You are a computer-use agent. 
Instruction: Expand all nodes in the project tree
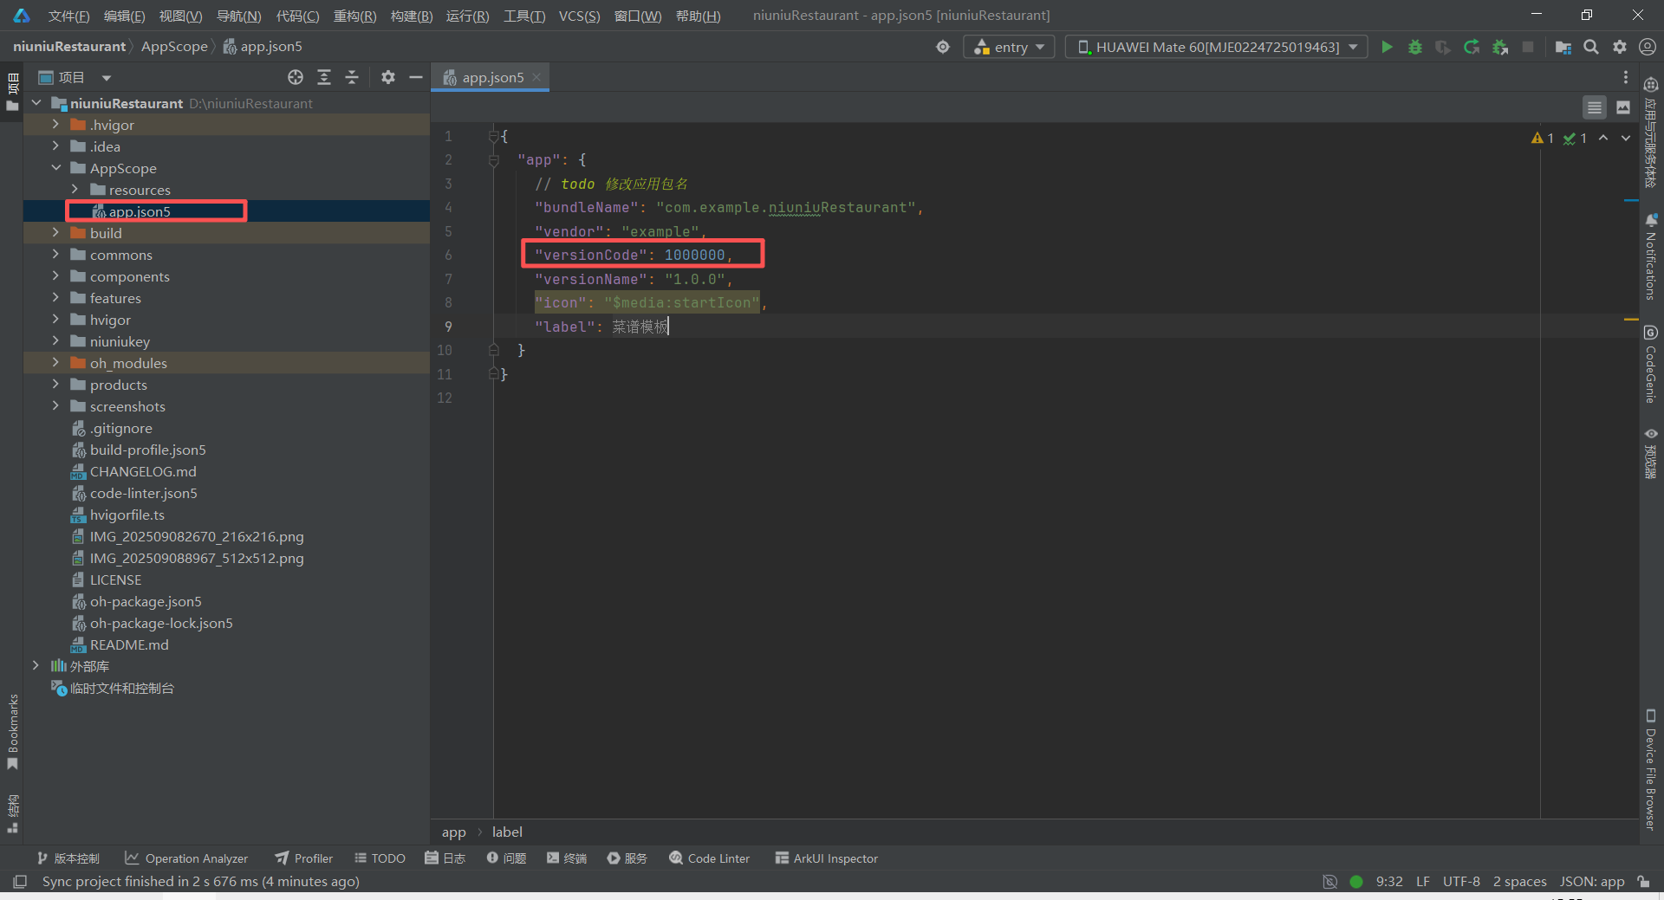click(x=324, y=77)
